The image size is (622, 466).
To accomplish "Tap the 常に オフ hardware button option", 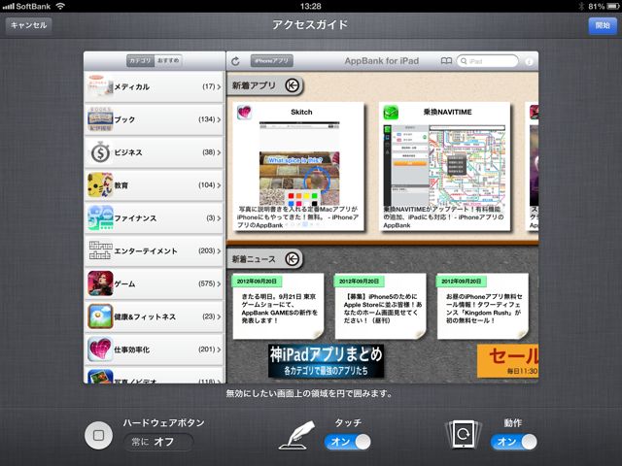I will [158, 442].
